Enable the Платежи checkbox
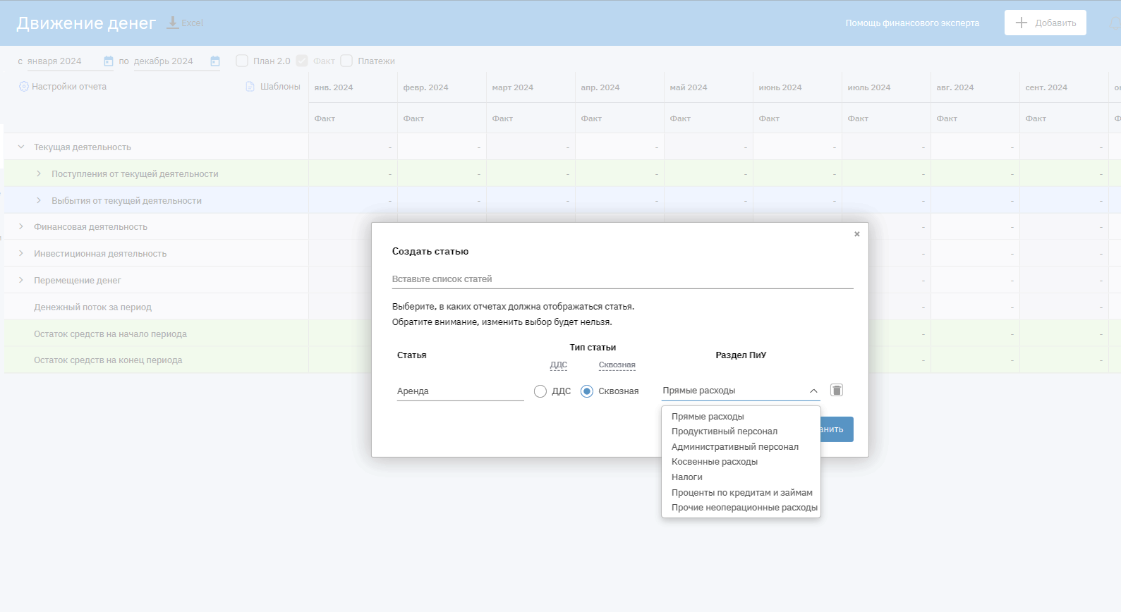Screen dimensions: 1121x612 coord(346,61)
